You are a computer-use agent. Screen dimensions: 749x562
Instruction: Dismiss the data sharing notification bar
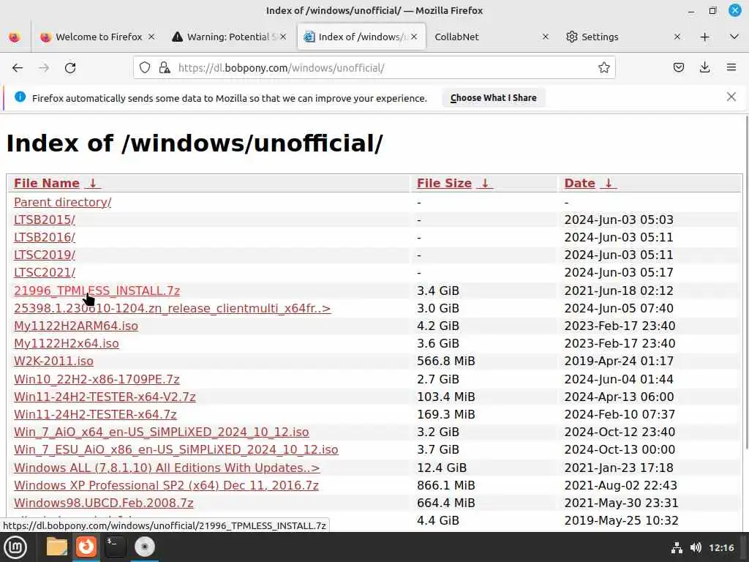tap(731, 97)
